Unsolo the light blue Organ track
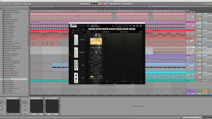Viewport: 212px width, 119px height. (x=208, y=47)
